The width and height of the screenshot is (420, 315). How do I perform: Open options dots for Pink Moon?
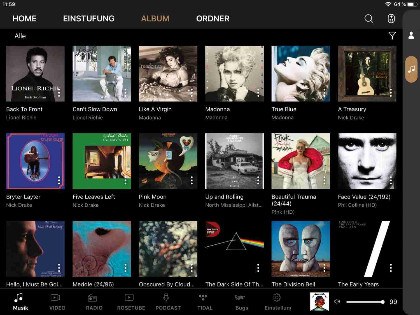(x=192, y=180)
